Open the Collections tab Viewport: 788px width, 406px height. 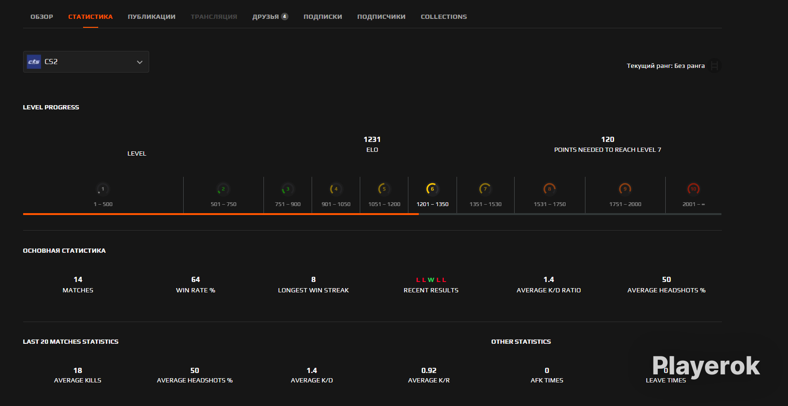click(443, 17)
